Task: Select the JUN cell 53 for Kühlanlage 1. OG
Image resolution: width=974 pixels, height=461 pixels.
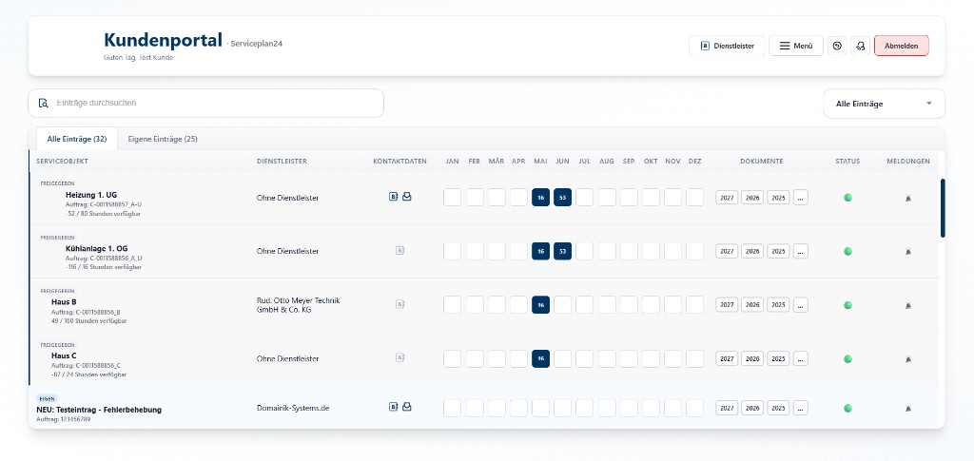Action: (563, 251)
